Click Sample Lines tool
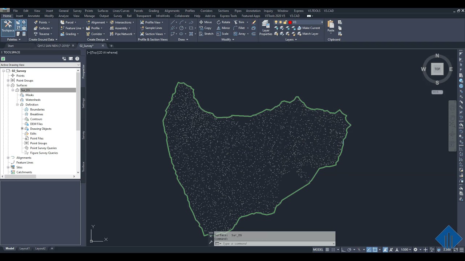This screenshot has height=261, width=465. pyautogui.click(x=151, y=28)
